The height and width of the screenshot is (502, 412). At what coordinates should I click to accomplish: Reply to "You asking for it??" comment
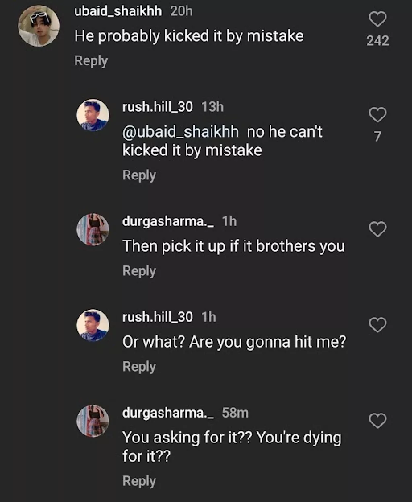click(139, 481)
